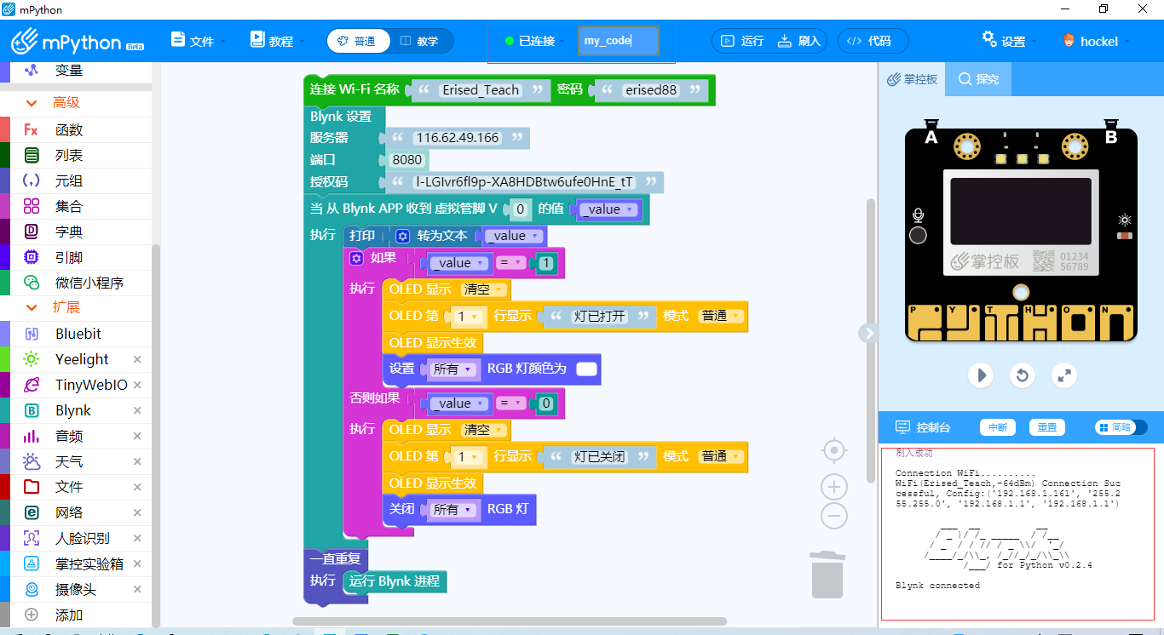This screenshot has width=1164, height=635.
Task: Remove the Blynk extension
Action: [x=137, y=410]
